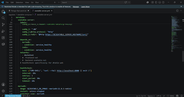
Task: Open Customize Layout icon
Action: coord(153,2)
